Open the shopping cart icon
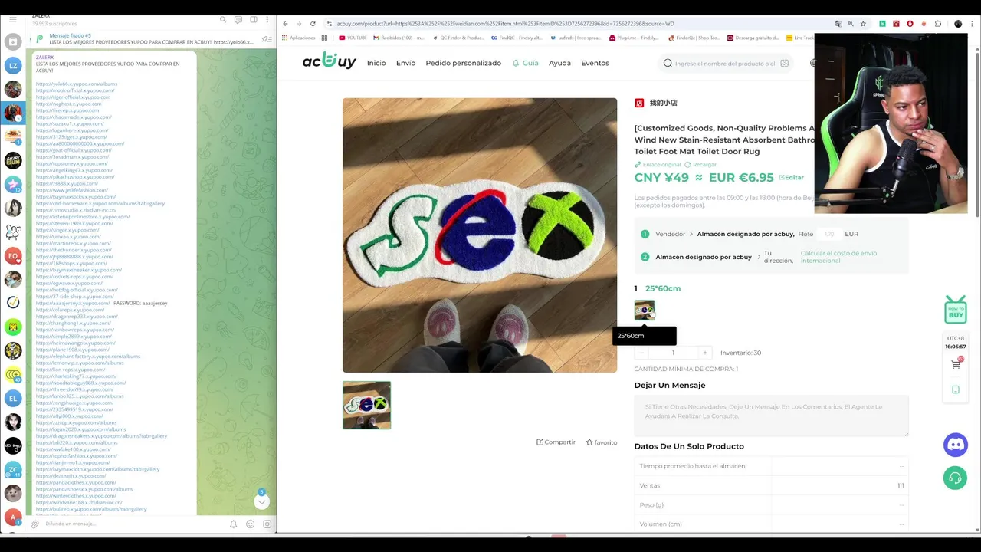The height and width of the screenshot is (552, 981). click(956, 364)
